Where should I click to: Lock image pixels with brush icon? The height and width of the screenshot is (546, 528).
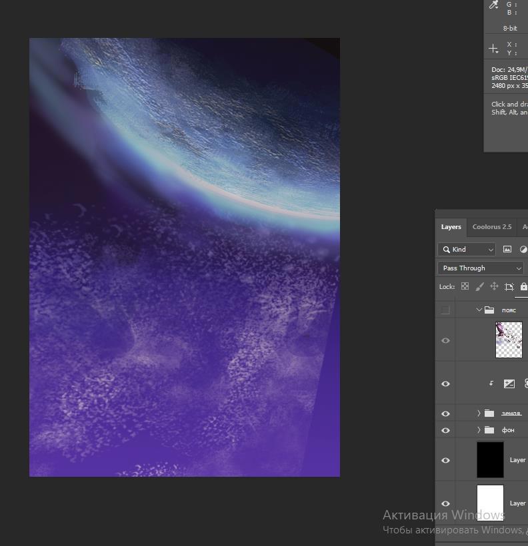coord(479,286)
